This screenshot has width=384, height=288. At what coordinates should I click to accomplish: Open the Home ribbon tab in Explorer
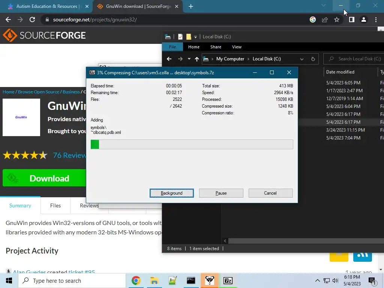tap(194, 47)
